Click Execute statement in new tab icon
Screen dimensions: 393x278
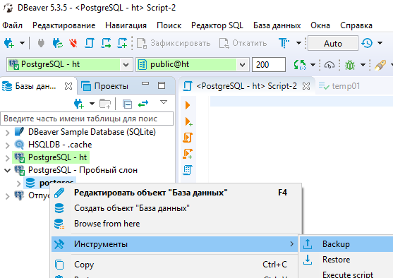click(x=188, y=121)
